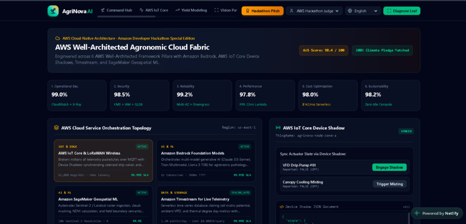Select the Security 98.5% pillar card

(x=139, y=95)
